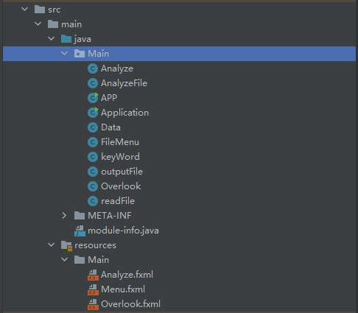The height and width of the screenshot is (313, 358).
Task: Click the Overlook class icon
Action: tap(93, 186)
